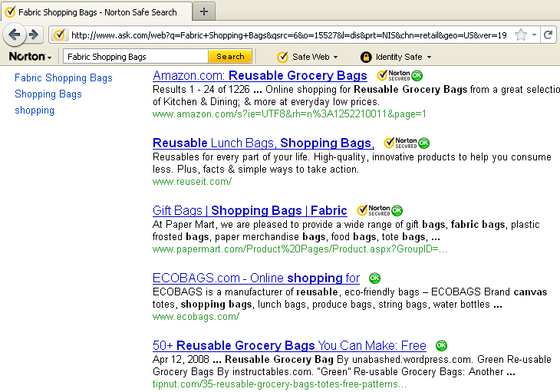Click the tipnut.com green URL

[279, 384]
